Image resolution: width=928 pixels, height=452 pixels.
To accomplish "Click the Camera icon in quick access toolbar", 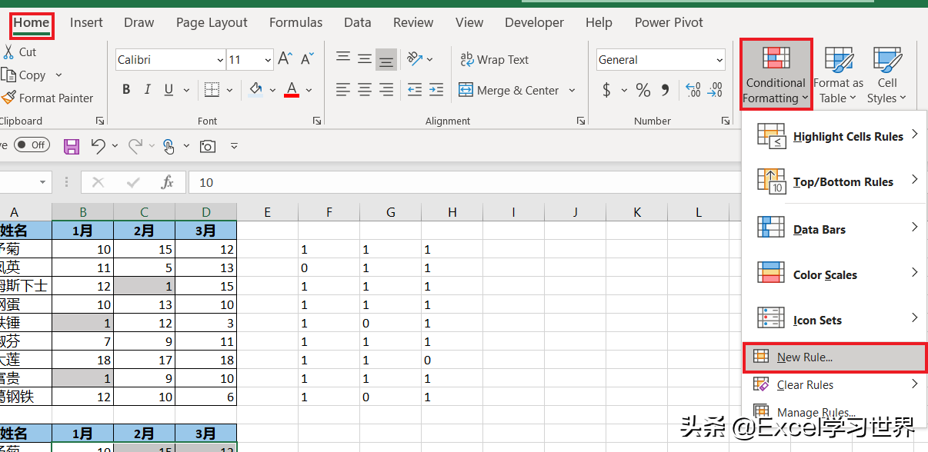I will pyautogui.click(x=207, y=145).
